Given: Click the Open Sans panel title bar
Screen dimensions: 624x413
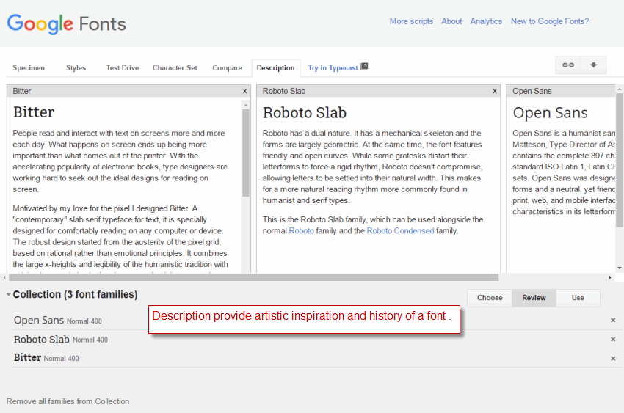Looking at the screenshot, I should coord(561,91).
